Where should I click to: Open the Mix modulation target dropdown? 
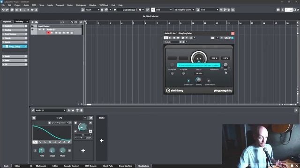pos(83,135)
